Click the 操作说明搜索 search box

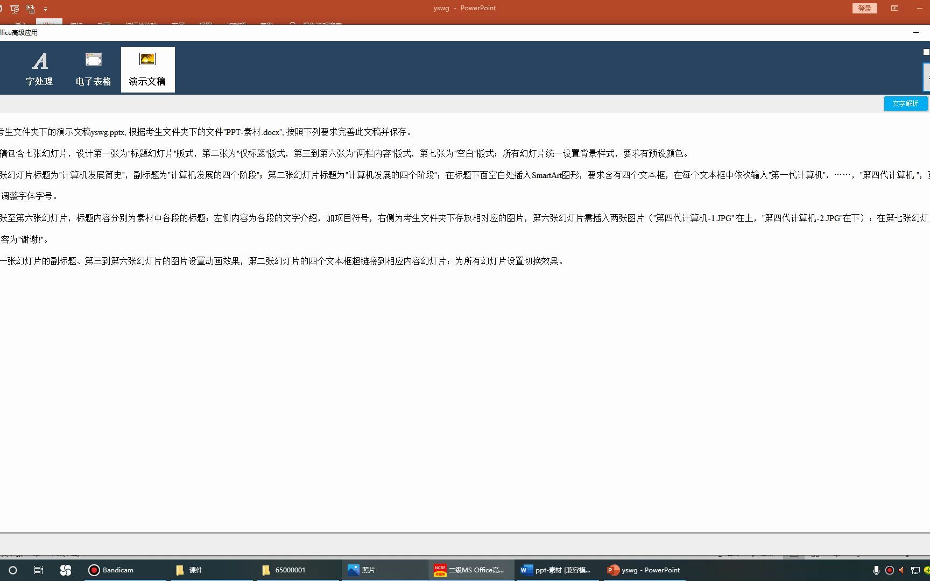(x=318, y=24)
